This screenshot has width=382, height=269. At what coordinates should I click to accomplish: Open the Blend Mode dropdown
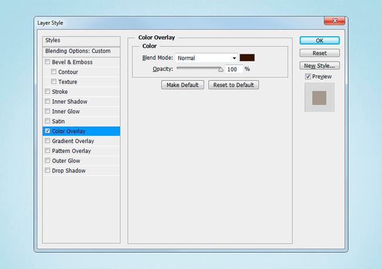click(x=206, y=58)
